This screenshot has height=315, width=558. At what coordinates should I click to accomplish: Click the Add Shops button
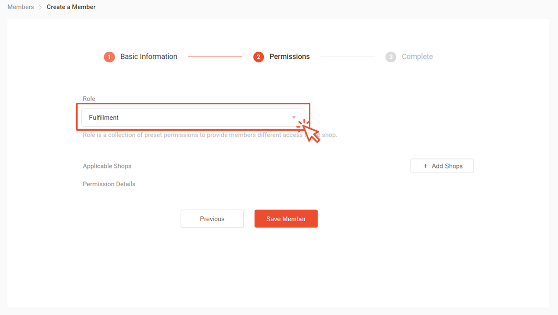point(442,166)
